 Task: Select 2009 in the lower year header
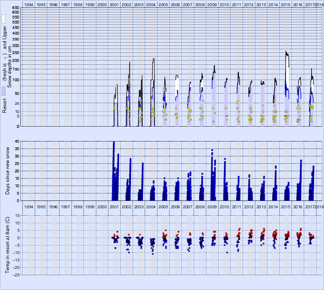212,206
